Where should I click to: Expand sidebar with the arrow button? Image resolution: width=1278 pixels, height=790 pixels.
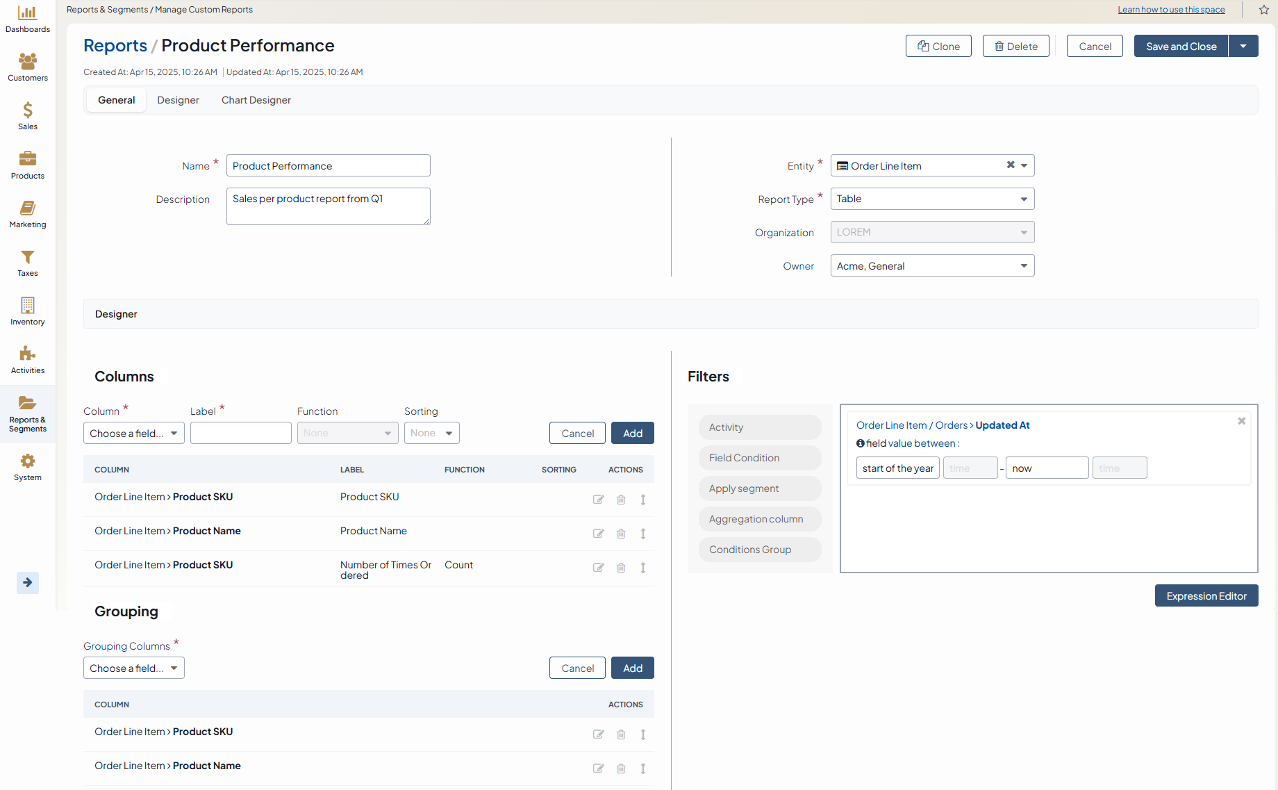[28, 582]
